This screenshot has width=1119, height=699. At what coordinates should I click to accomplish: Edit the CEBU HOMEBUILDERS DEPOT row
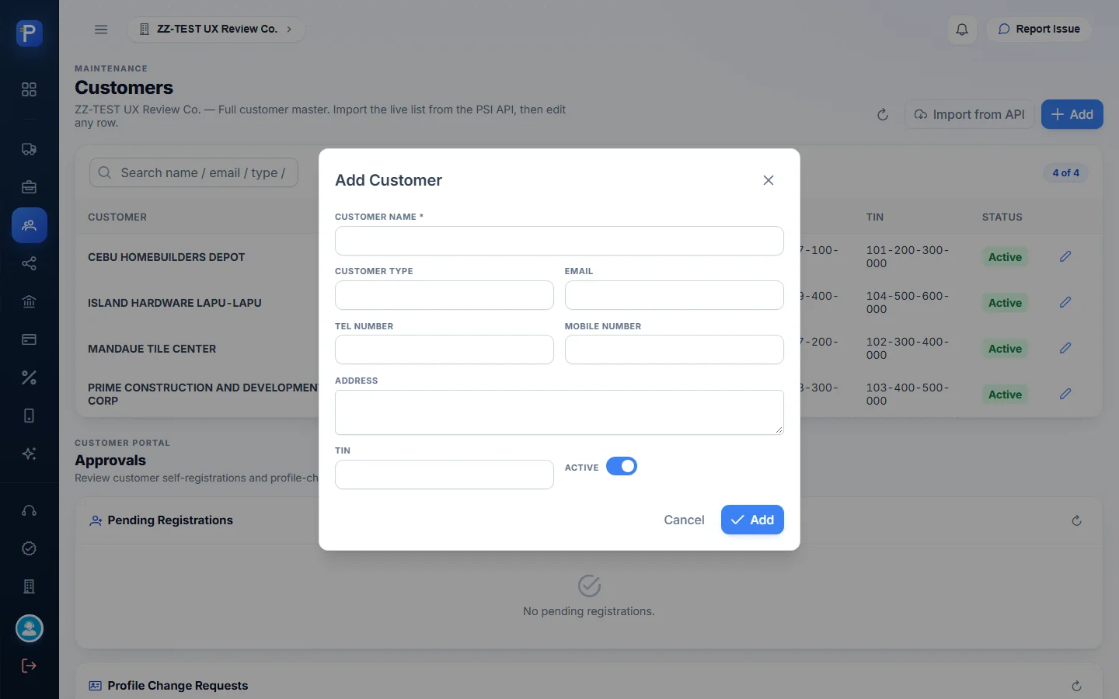1065,256
